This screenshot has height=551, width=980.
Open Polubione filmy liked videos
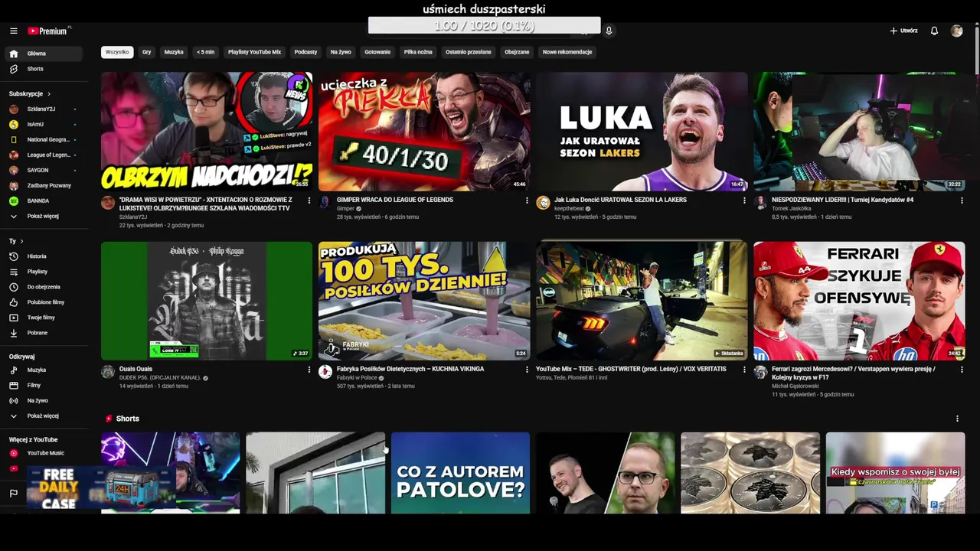pos(43,302)
